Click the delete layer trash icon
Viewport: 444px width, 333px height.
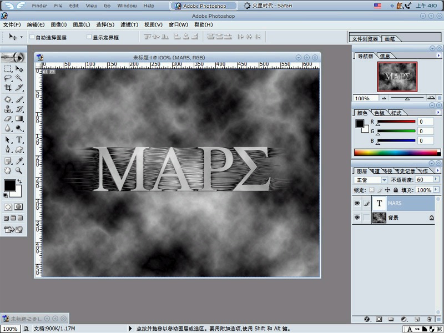(x=430, y=319)
